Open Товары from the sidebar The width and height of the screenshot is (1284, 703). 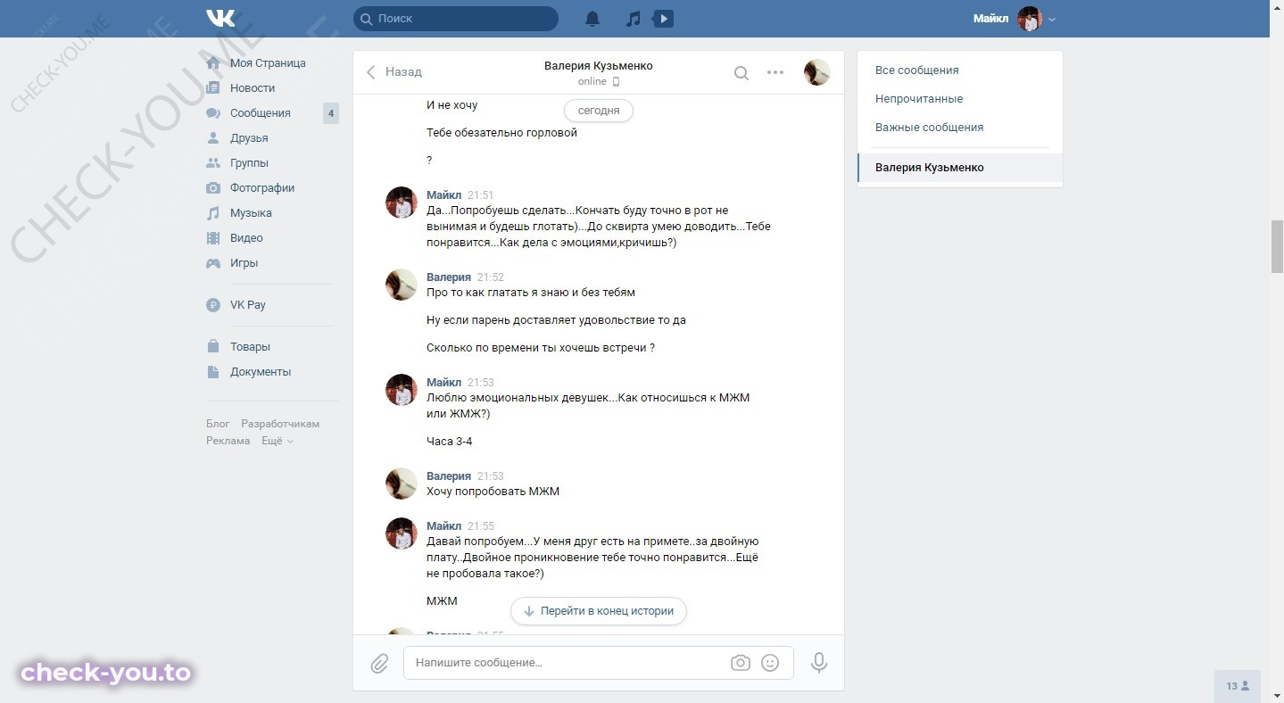250,347
